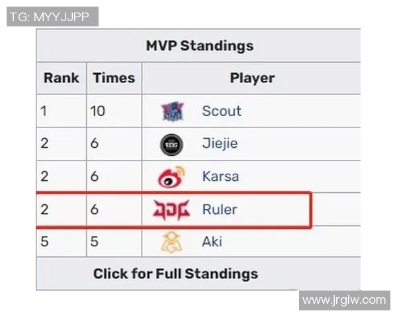Open the www.jrglw.com watermark link
The image size is (397, 317).
point(344,300)
